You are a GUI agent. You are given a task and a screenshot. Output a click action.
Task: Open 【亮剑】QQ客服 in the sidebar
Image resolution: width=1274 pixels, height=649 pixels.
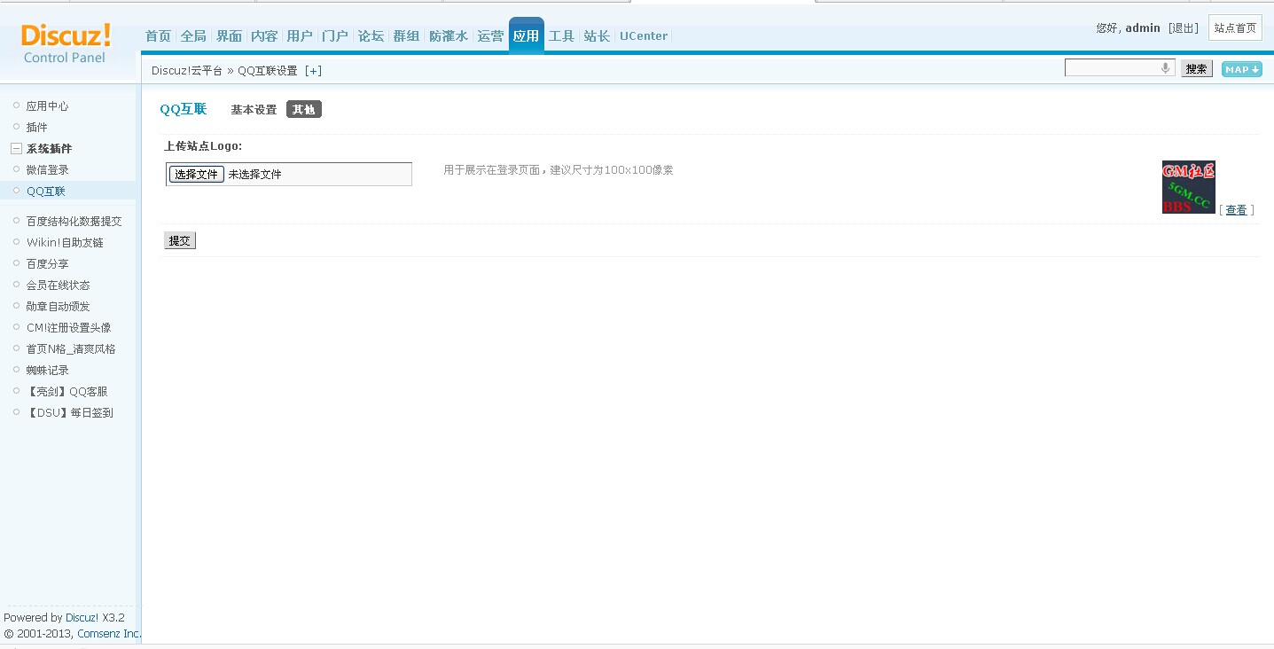(66, 392)
